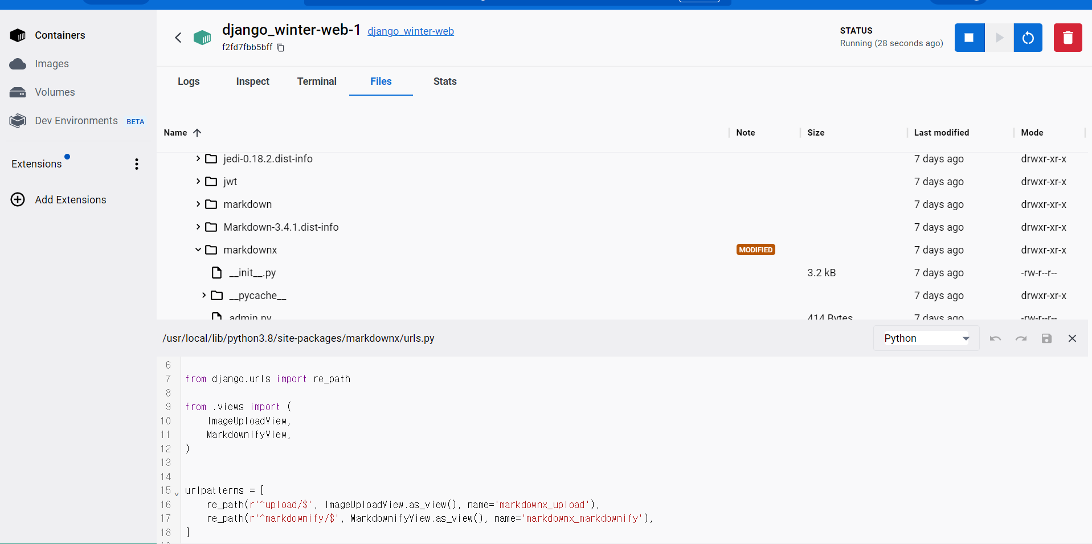This screenshot has height=544, width=1092.
Task: Open the django_winter-web link
Action: pyautogui.click(x=411, y=31)
